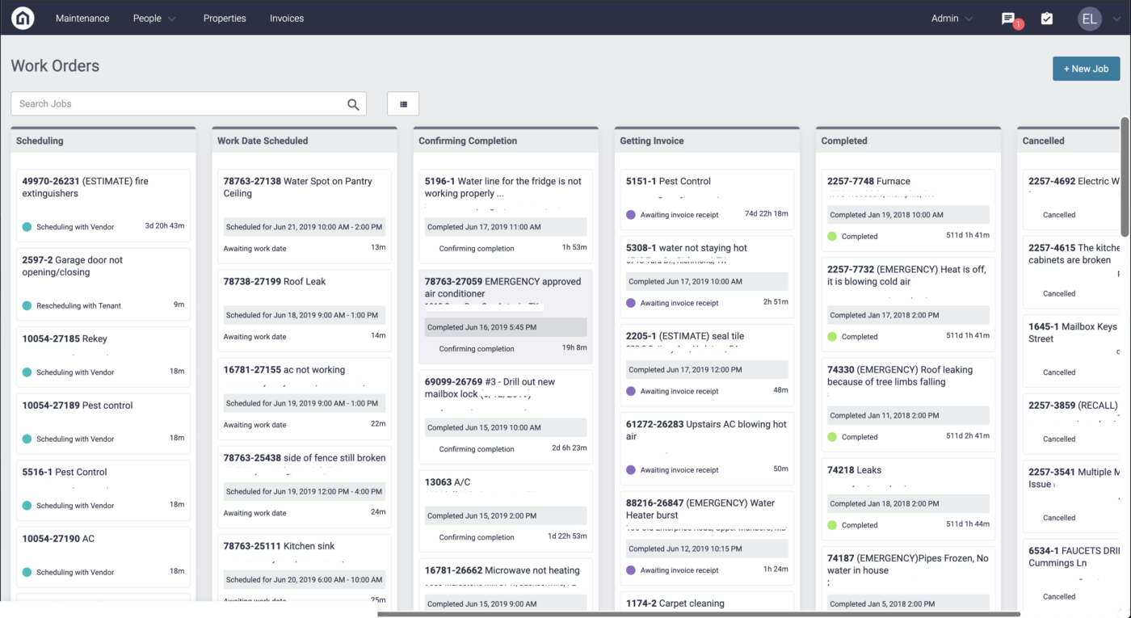
Task: Click the search magnifier icon
Action: (353, 103)
